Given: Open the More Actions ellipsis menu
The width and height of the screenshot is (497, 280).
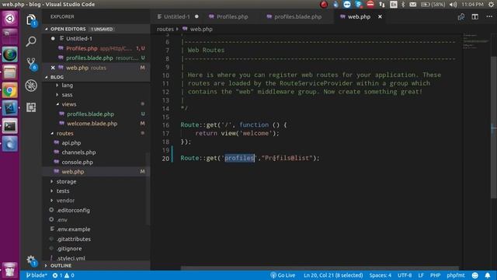Looking at the screenshot, I should [x=489, y=17].
